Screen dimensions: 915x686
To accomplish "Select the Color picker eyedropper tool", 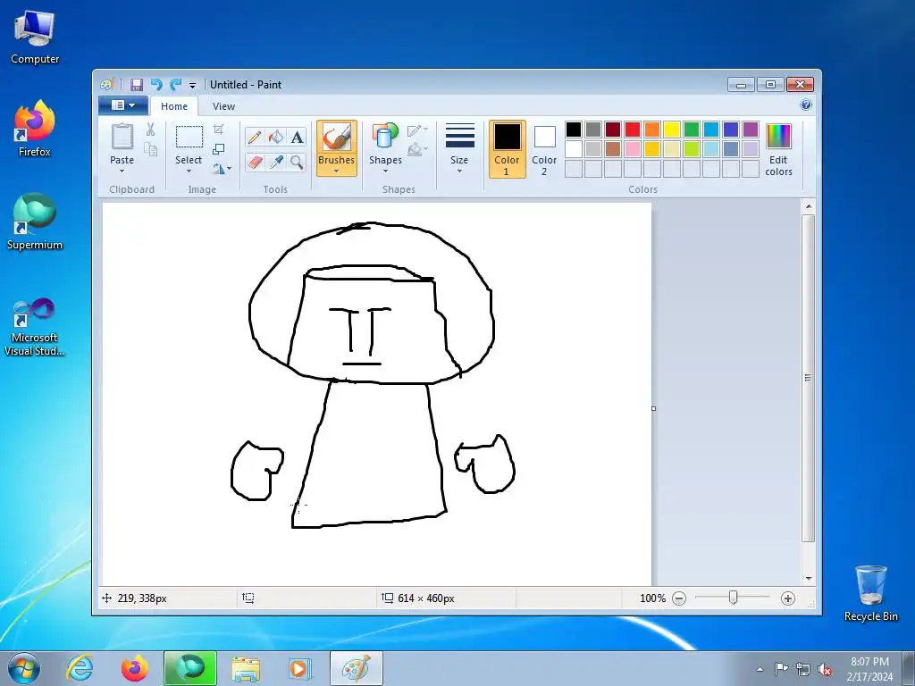I will [276, 162].
